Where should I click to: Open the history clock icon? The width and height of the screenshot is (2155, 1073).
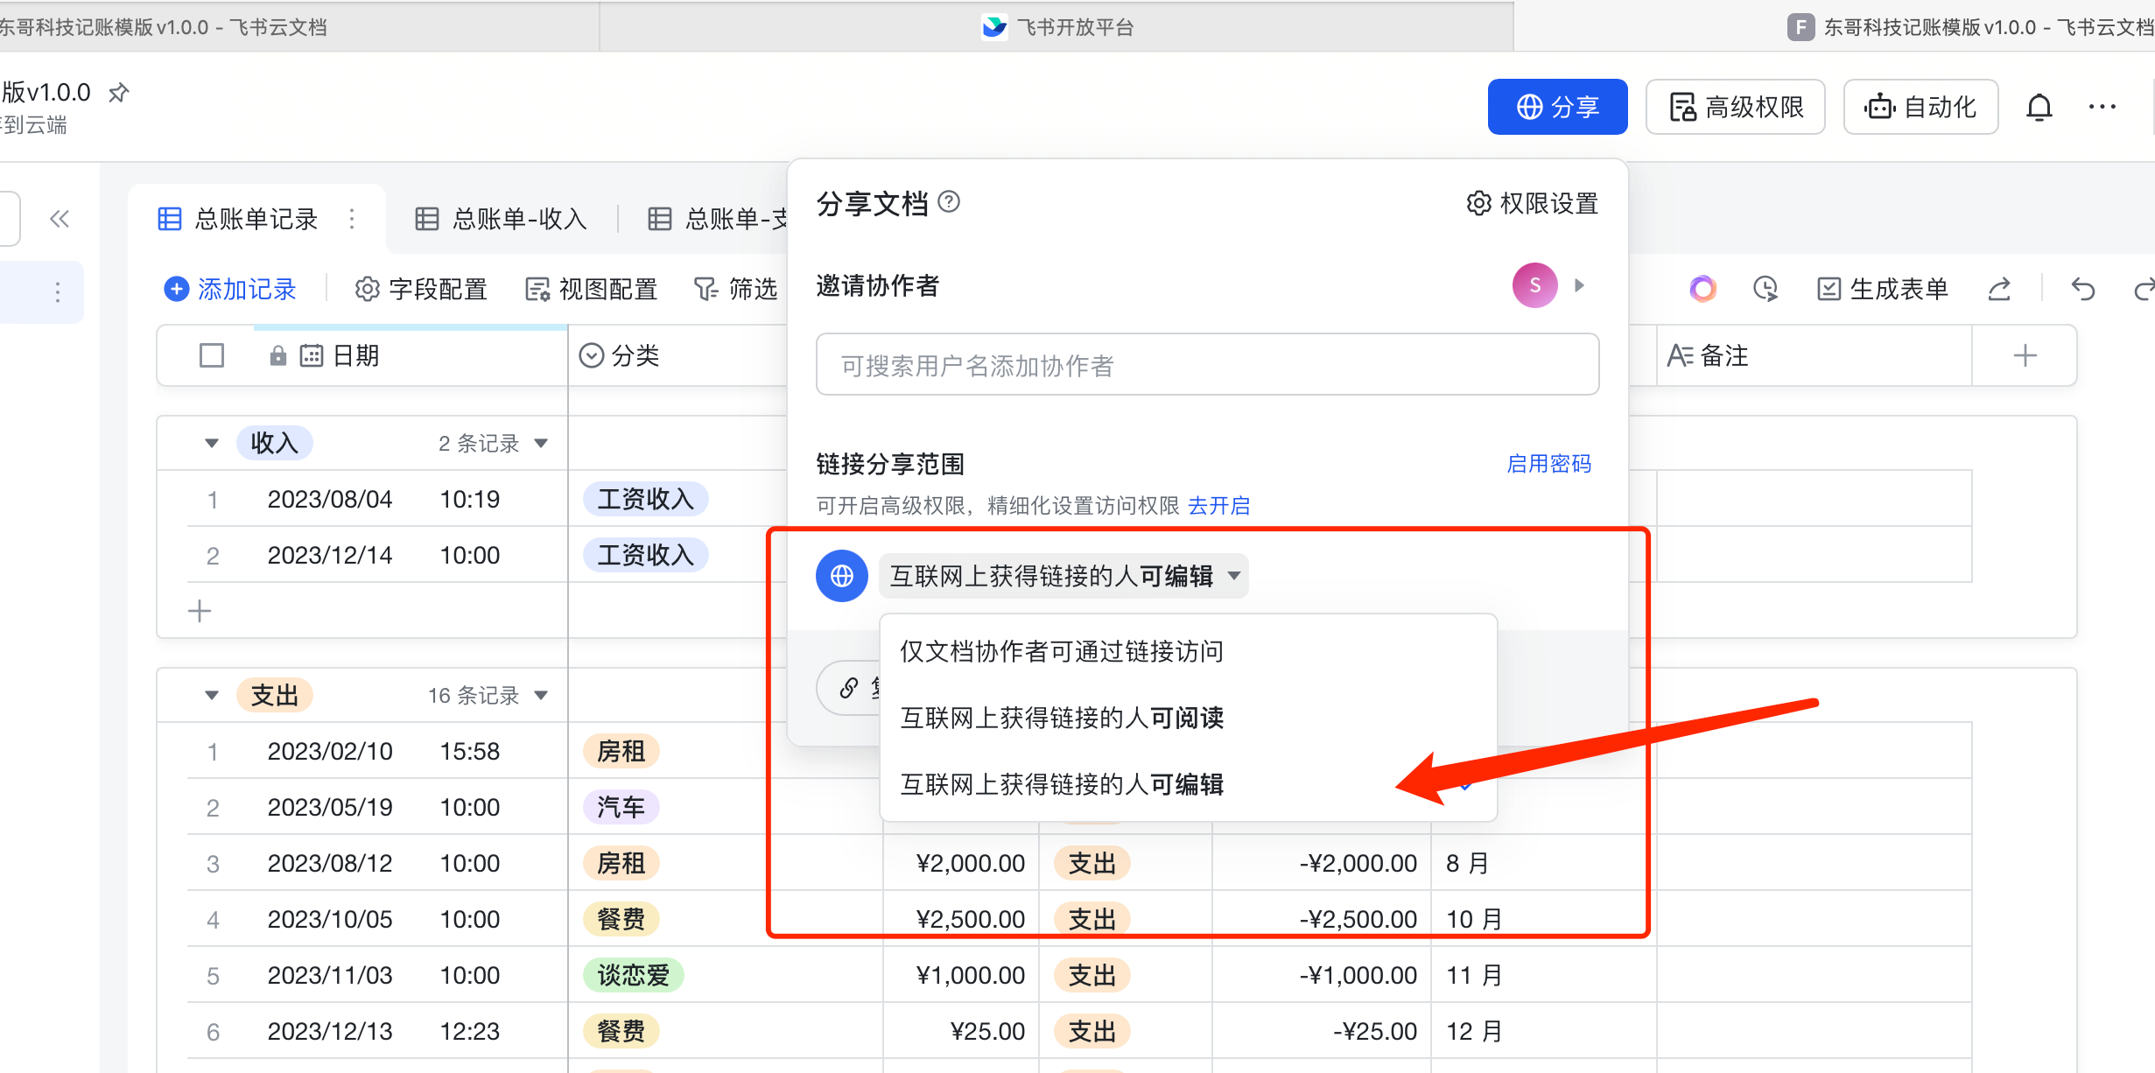tap(1765, 289)
